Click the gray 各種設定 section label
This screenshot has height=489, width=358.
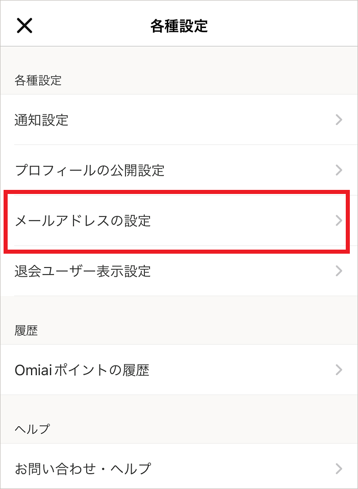(38, 81)
